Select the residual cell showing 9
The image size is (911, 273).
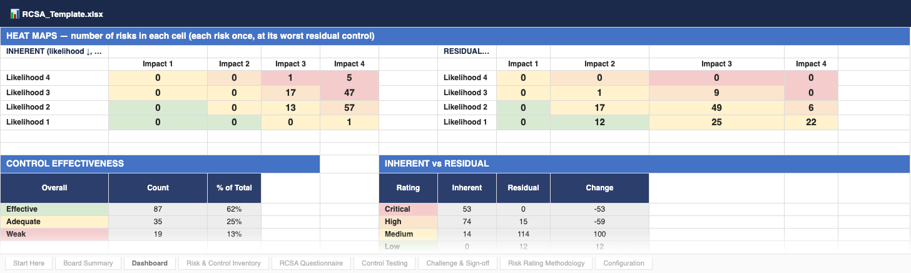pyautogui.click(x=716, y=93)
